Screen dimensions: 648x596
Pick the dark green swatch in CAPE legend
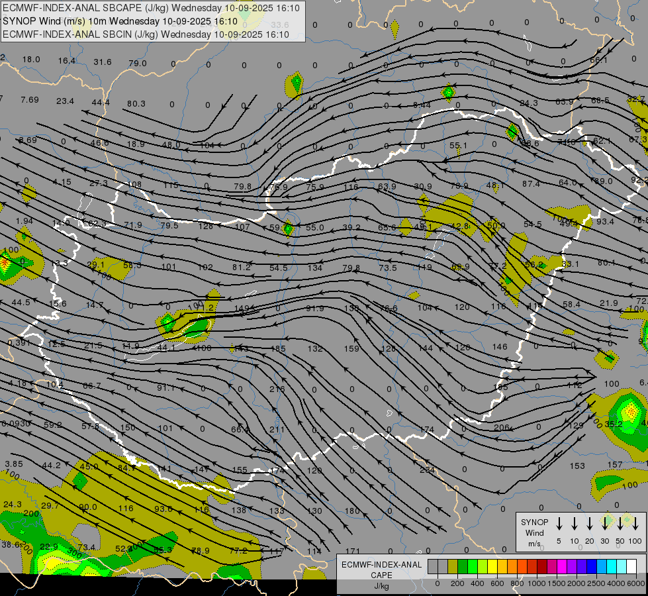click(x=463, y=566)
